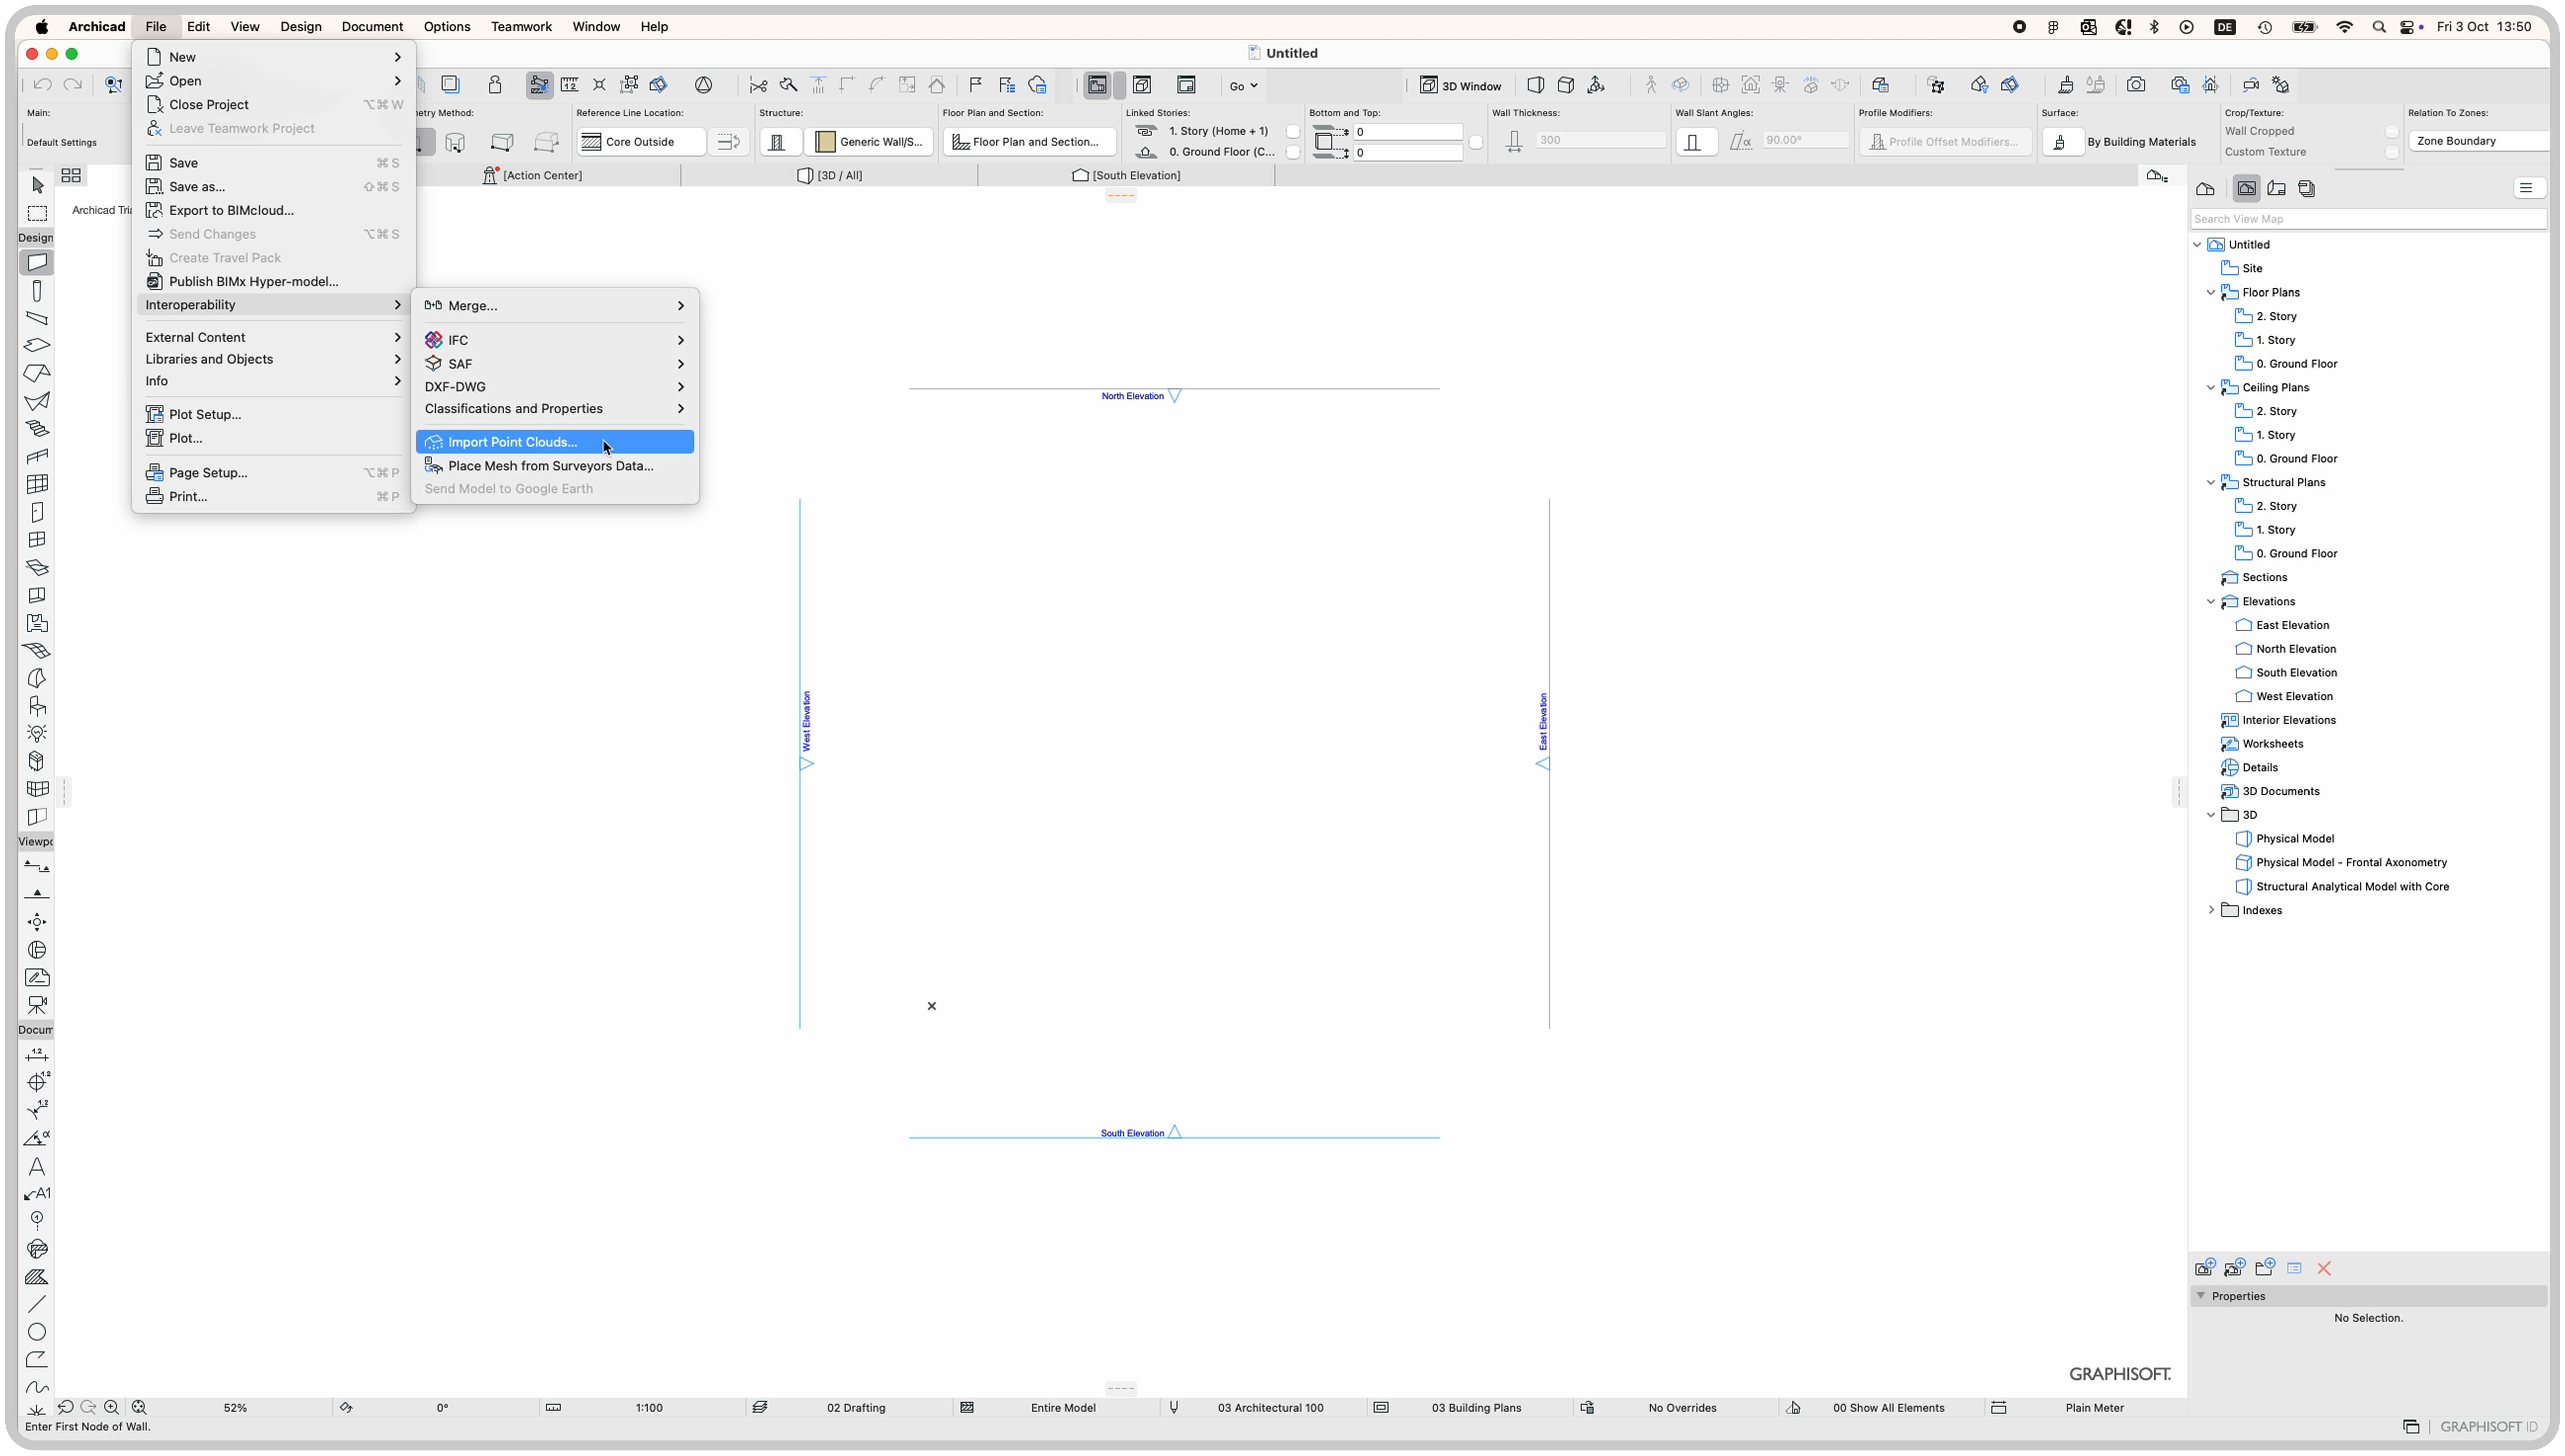Select the Text tool in toolbox
Image resolution: width=2565 pixels, height=1456 pixels.
pyautogui.click(x=37, y=1166)
